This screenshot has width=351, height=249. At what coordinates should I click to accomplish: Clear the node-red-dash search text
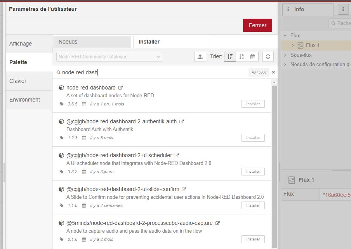[273, 72]
